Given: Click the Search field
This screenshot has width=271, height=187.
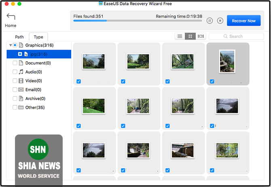Looking at the screenshot, I should click(x=236, y=36).
